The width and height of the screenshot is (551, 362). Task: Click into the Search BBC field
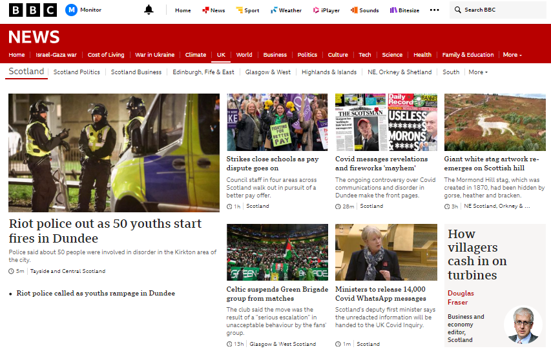498,10
